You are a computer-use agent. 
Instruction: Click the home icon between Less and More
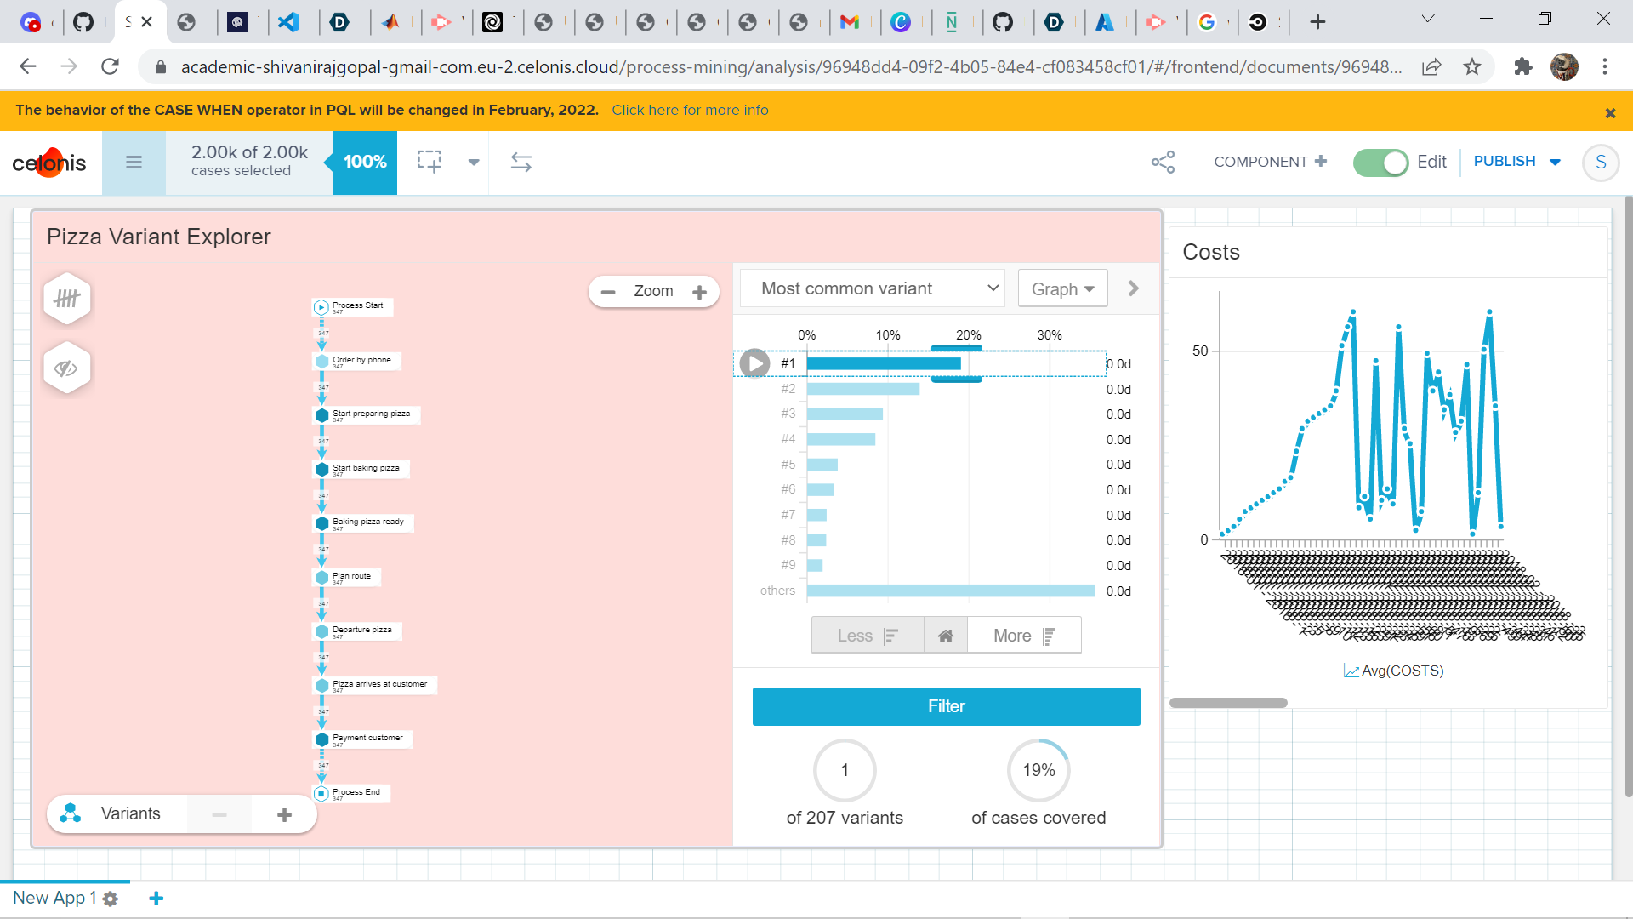point(945,636)
